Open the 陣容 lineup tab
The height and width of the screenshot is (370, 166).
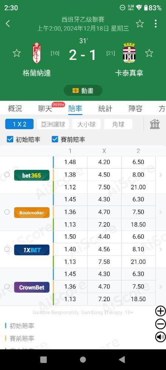click(x=135, y=109)
